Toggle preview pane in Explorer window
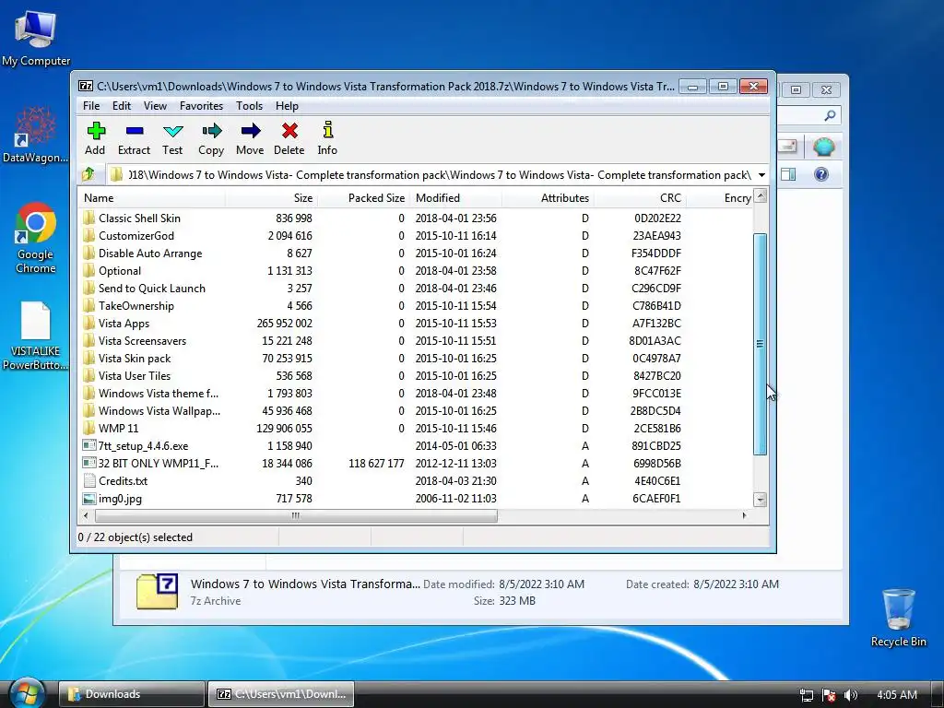This screenshot has height=708, width=944. [x=788, y=174]
